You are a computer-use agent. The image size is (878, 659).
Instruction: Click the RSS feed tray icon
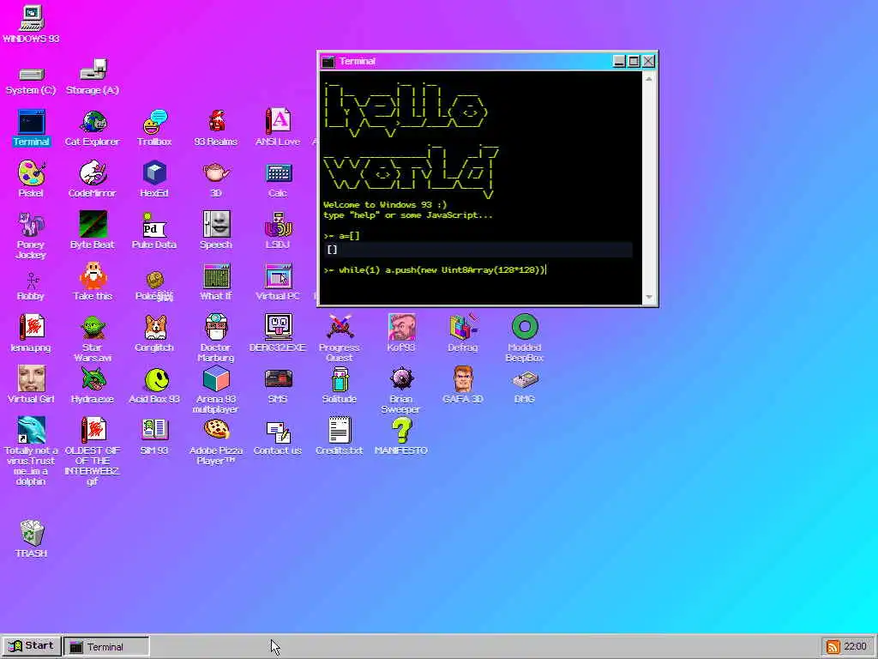click(833, 647)
